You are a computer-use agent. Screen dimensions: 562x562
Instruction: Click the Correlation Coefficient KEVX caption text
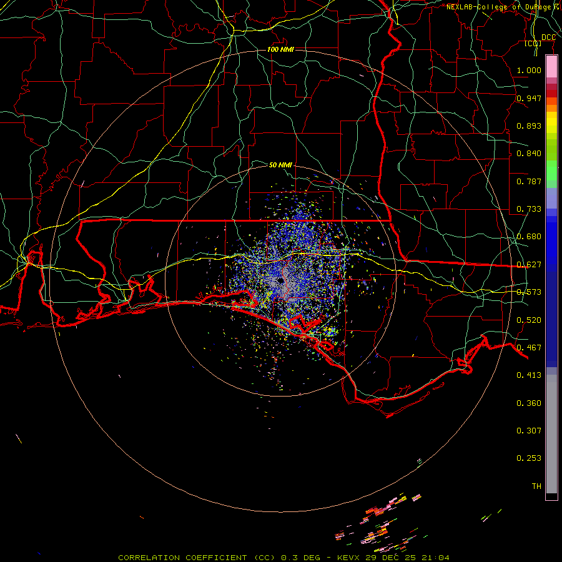(283, 558)
